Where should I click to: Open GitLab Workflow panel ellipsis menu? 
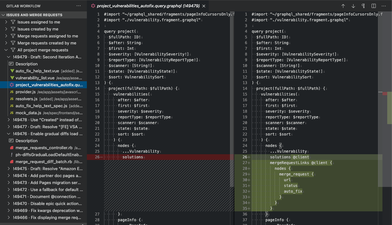coord(78,6)
